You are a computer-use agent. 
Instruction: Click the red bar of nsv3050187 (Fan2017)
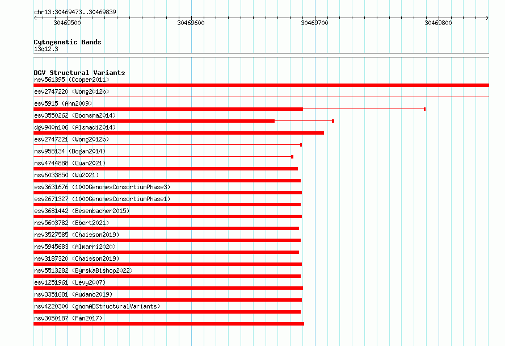169,324
